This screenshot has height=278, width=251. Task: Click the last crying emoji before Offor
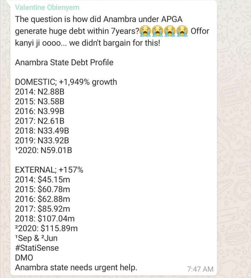pyautogui.click(x=182, y=32)
